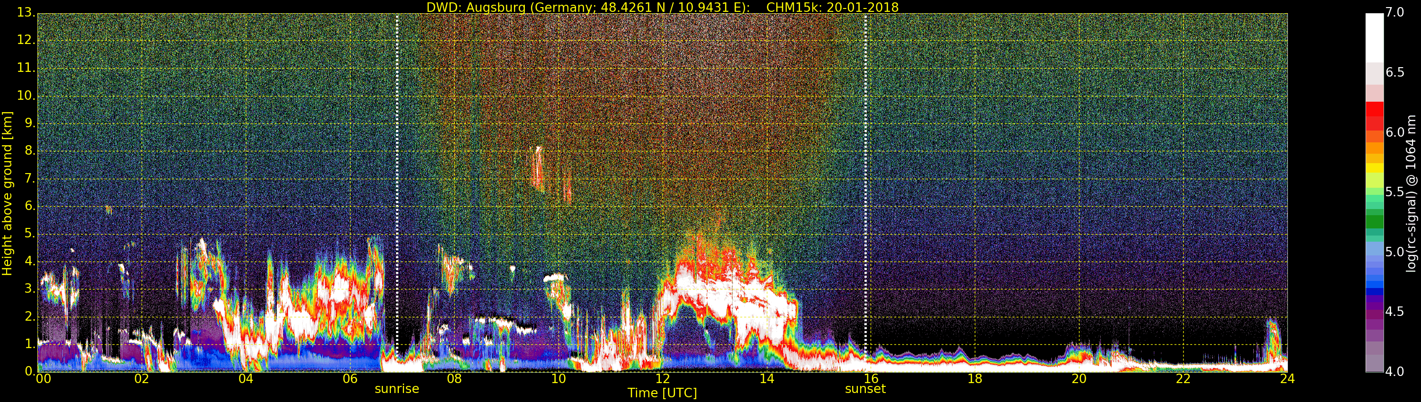Click colorbar value label '4.5'
This screenshot has height=402, width=1421.
[1395, 312]
